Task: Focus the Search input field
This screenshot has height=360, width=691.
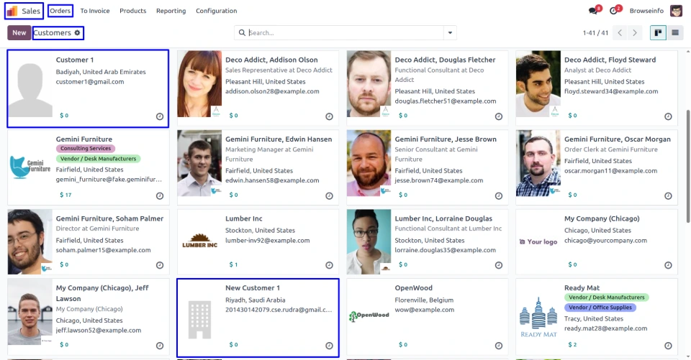Action: (x=345, y=33)
